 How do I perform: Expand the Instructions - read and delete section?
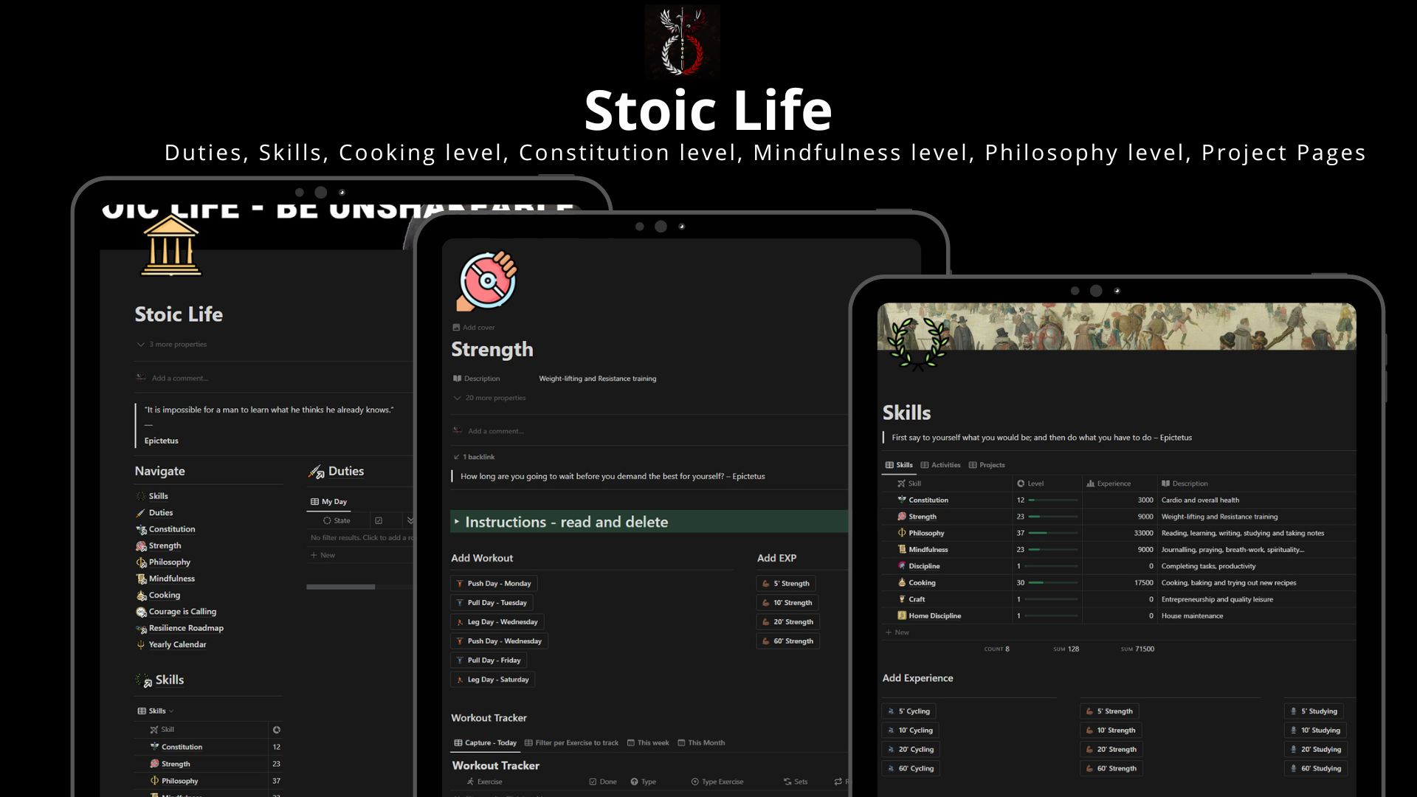[458, 522]
